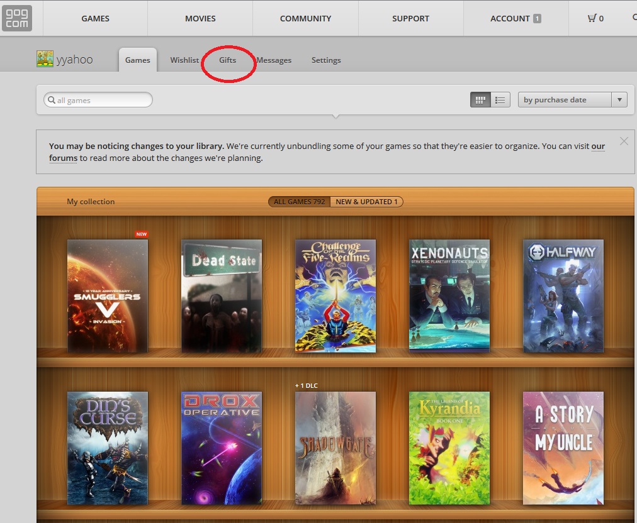Switch to list view
The height and width of the screenshot is (523, 637).
tap(500, 100)
